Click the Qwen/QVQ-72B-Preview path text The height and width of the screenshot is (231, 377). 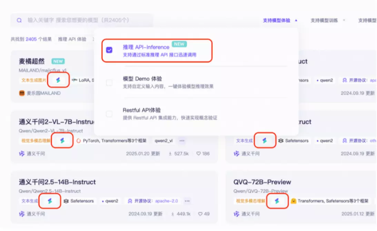tap(260, 191)
